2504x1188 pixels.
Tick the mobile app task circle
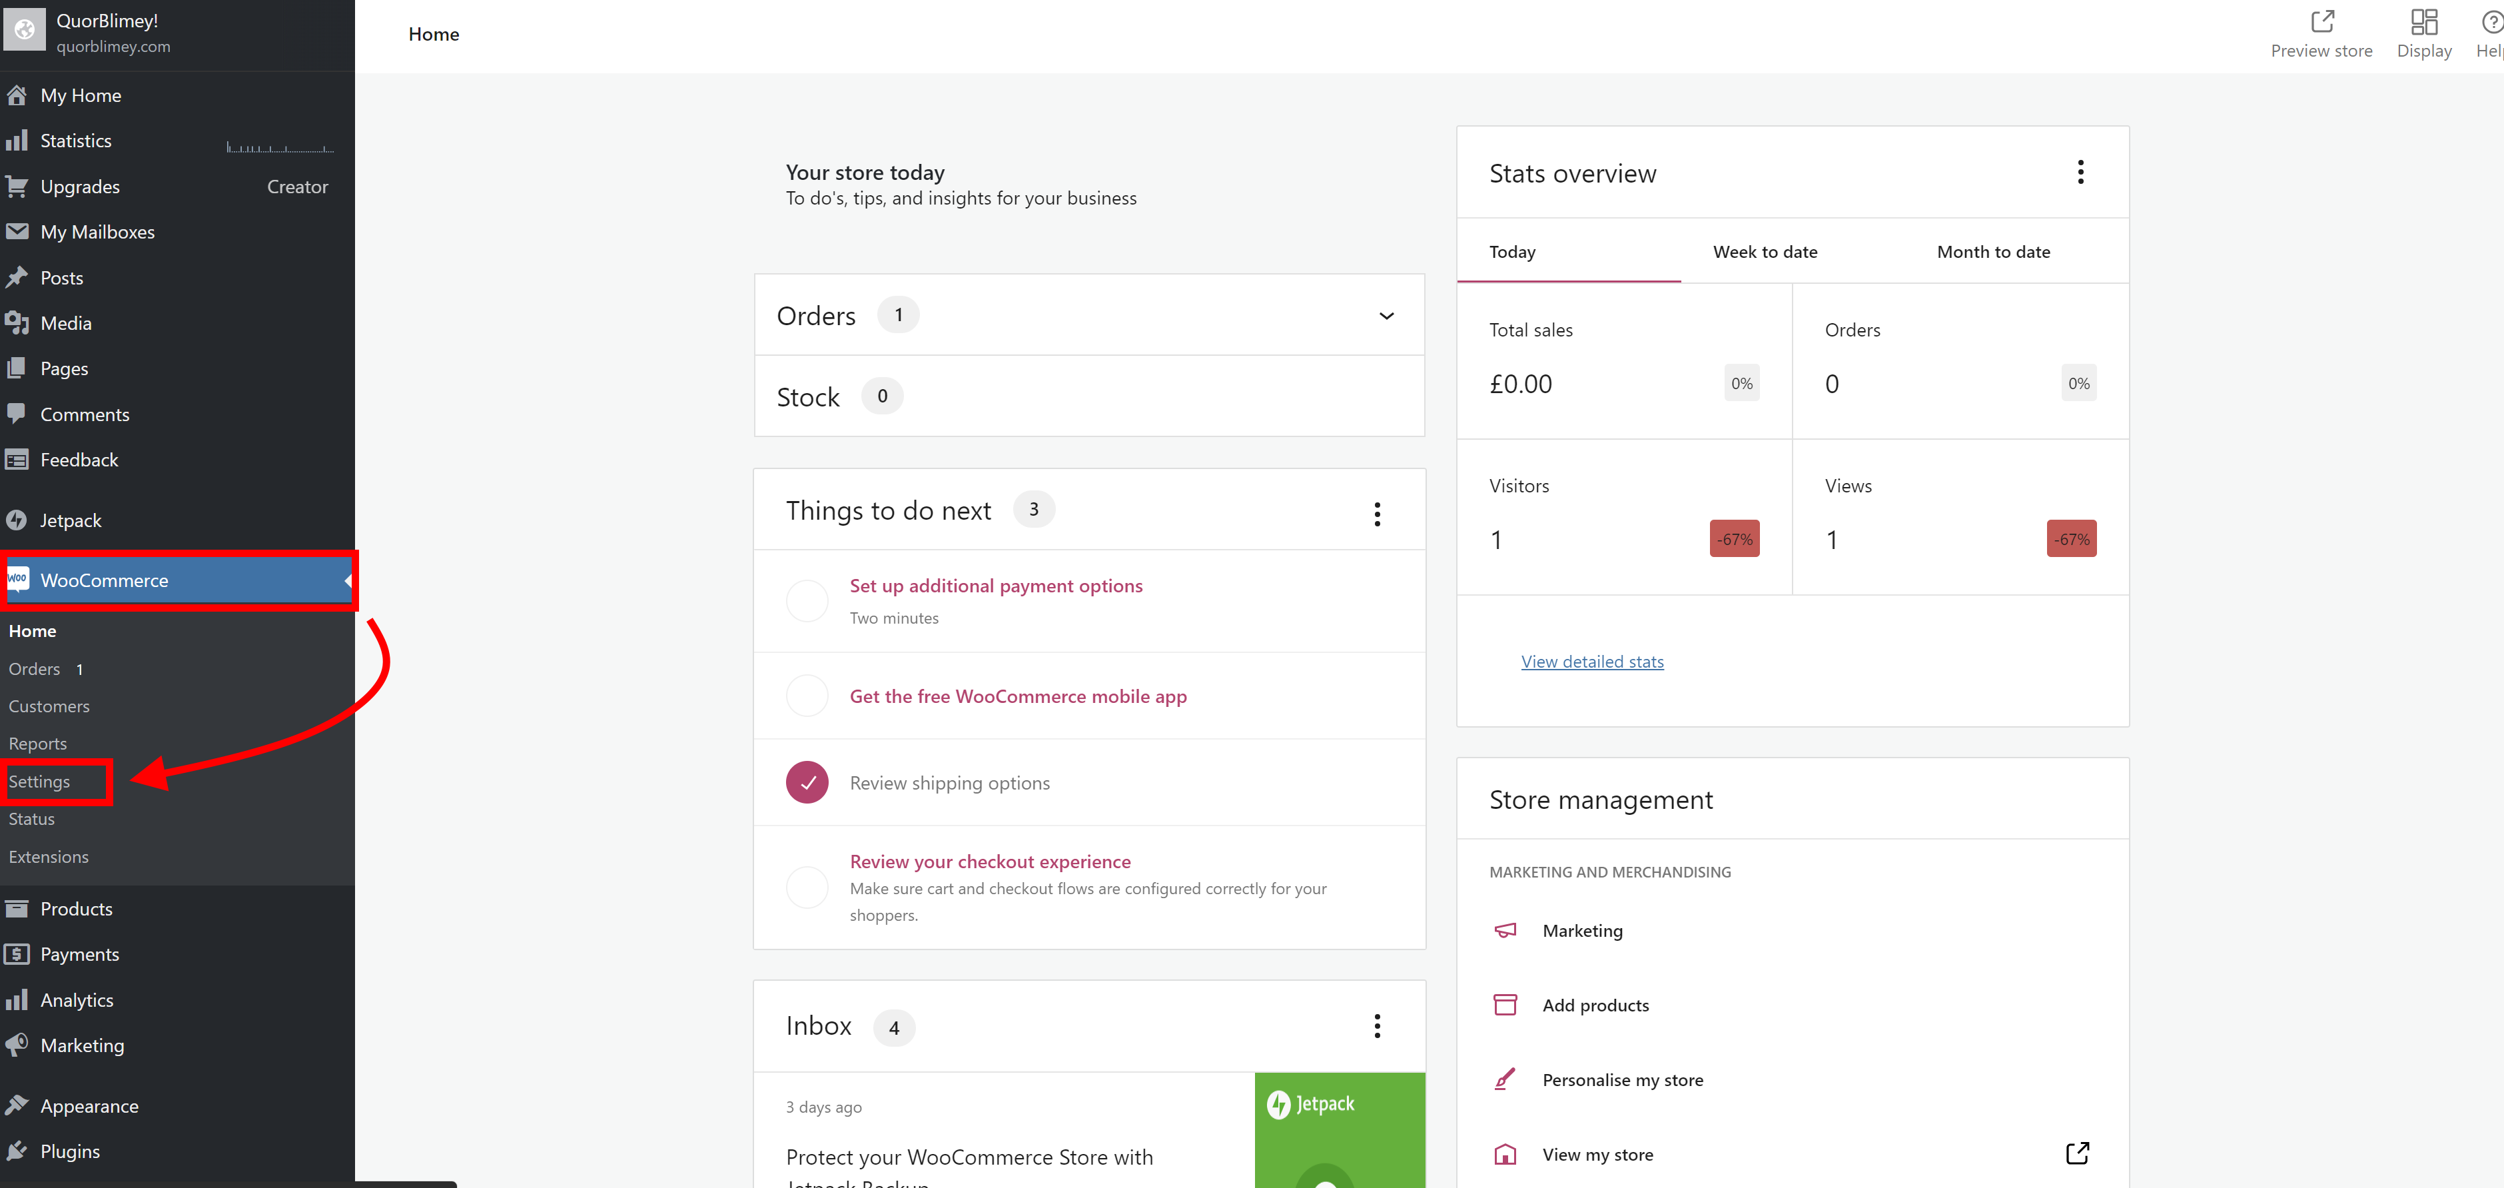pyautogui.click(x=807, y=696)
